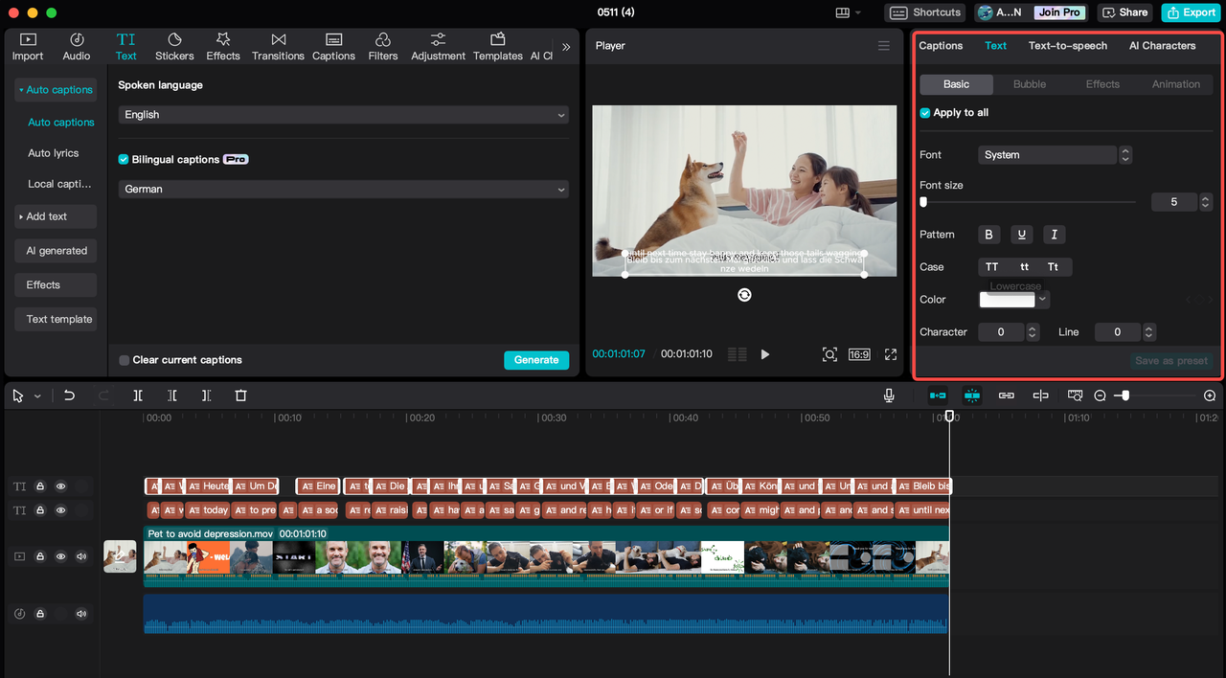Click the Character spacing input field
The image size is (1226, 678).
[x=1002, y=332]
